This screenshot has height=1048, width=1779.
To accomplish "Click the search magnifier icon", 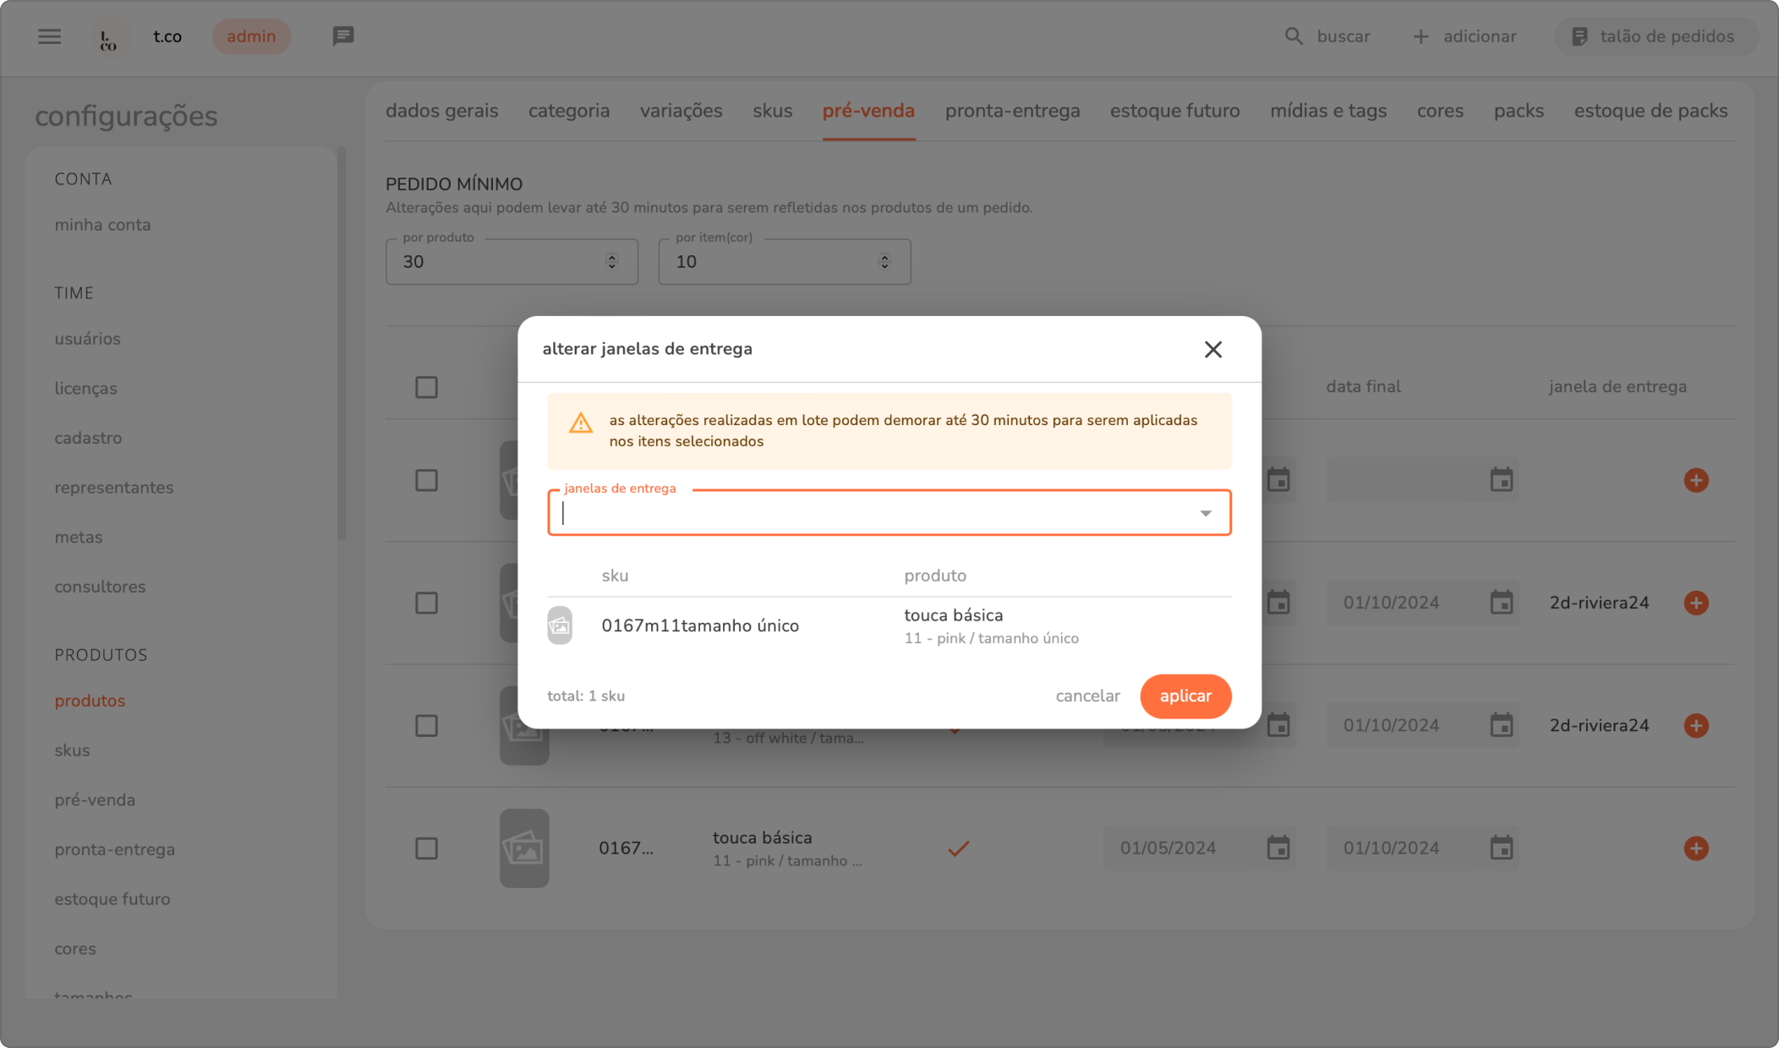I will 1294,36.
